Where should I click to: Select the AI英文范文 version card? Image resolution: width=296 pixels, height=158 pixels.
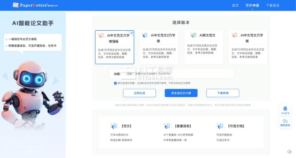(203, 47)
